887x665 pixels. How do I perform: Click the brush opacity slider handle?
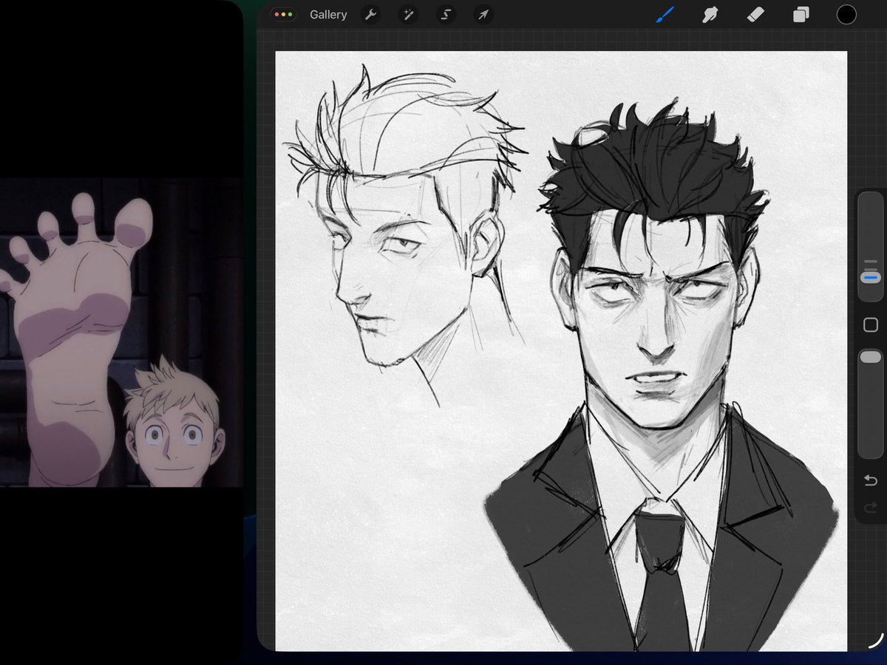pos(871,357)
